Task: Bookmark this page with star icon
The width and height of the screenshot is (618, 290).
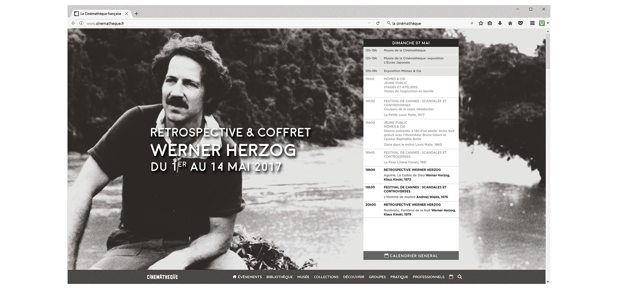Action: [x=481, y=23]
